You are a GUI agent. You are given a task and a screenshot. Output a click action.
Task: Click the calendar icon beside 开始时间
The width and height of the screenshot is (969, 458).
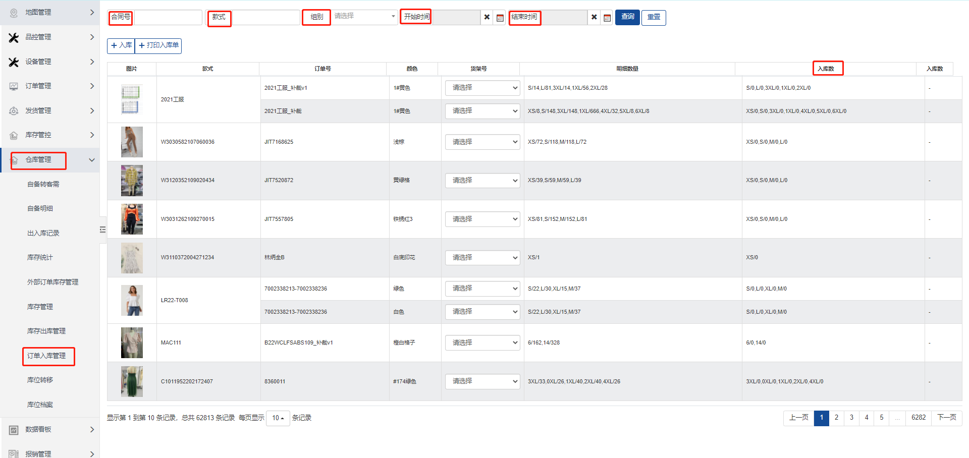(x=500, y=18)
